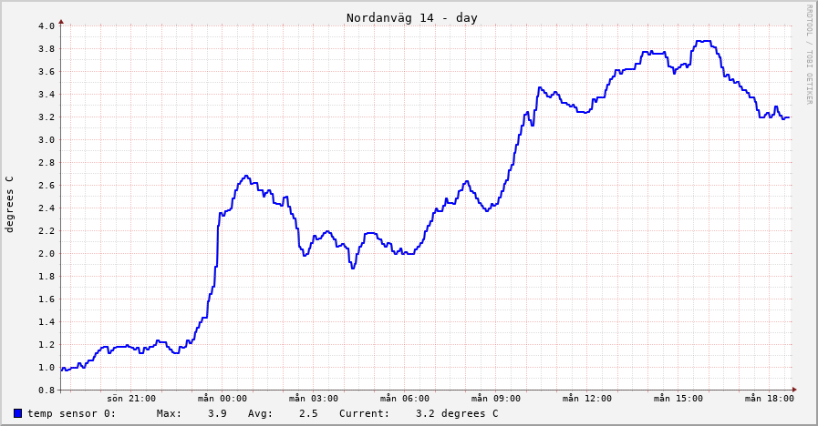Select the graph title "Nordanväg 14 - day"
Screen dimensions: 818x426
(x=411, y=18)
